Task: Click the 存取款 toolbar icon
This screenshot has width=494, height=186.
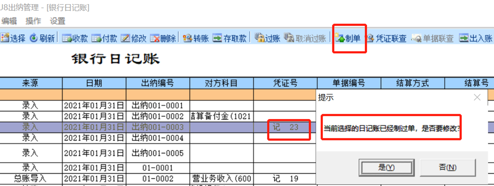Action: 217,38
